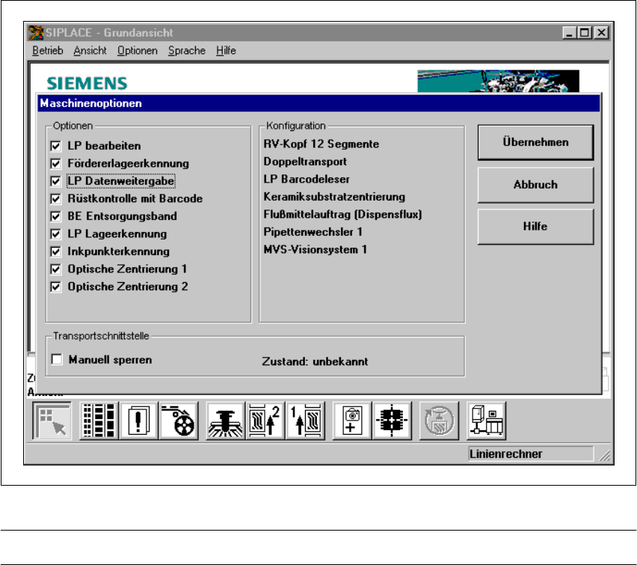The width and height of the screenshot is (637, 565).
Task: Open the Optionen menu
Action: click(138, 51)
